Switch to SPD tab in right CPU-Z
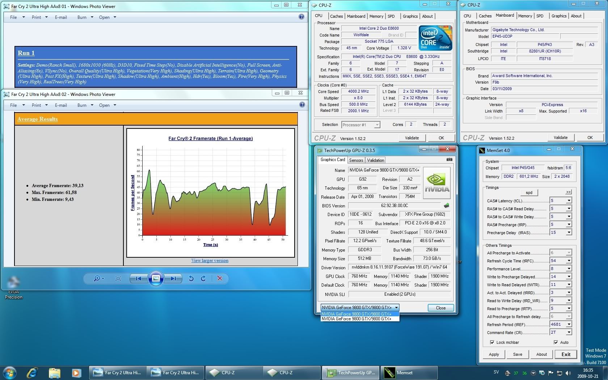 point(540,16)
